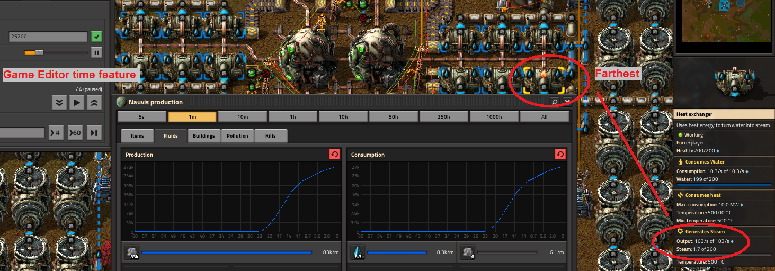Switch to the Items tab
Image resolution: width=775 pixels, height=271 pixels.
[137, 136]
